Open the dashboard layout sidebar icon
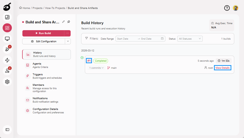 (7, 17)
